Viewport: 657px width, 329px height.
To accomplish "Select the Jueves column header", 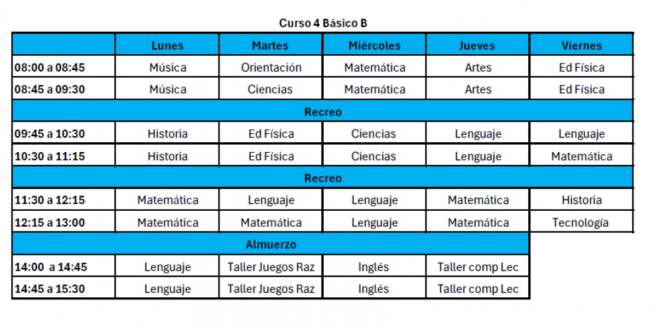I will (x=478, y=45).
